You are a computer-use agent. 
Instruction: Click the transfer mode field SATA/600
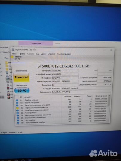[65, 81]
